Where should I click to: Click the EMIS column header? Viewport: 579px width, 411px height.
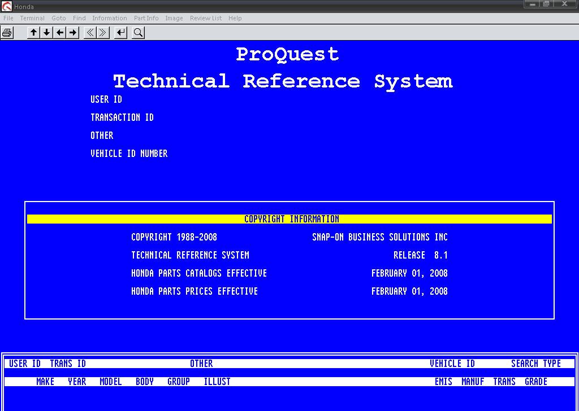coord(443,382)
